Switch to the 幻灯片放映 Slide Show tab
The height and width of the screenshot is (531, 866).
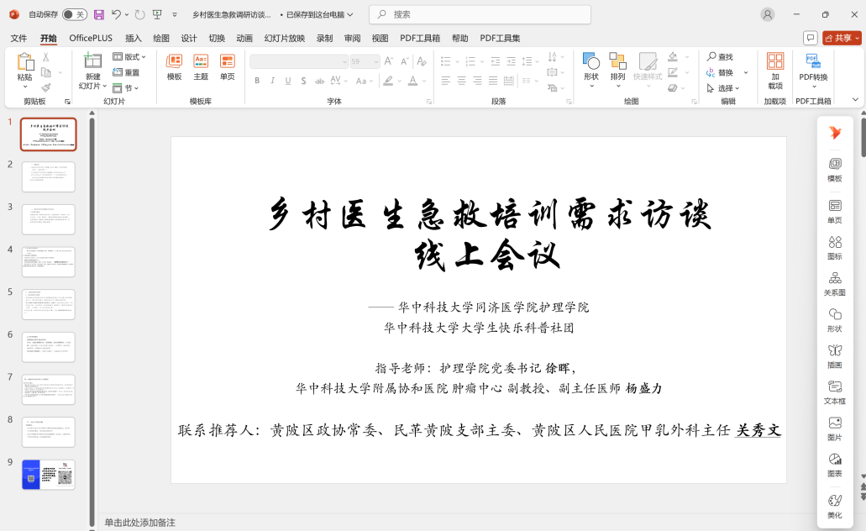tap(285, 38)
